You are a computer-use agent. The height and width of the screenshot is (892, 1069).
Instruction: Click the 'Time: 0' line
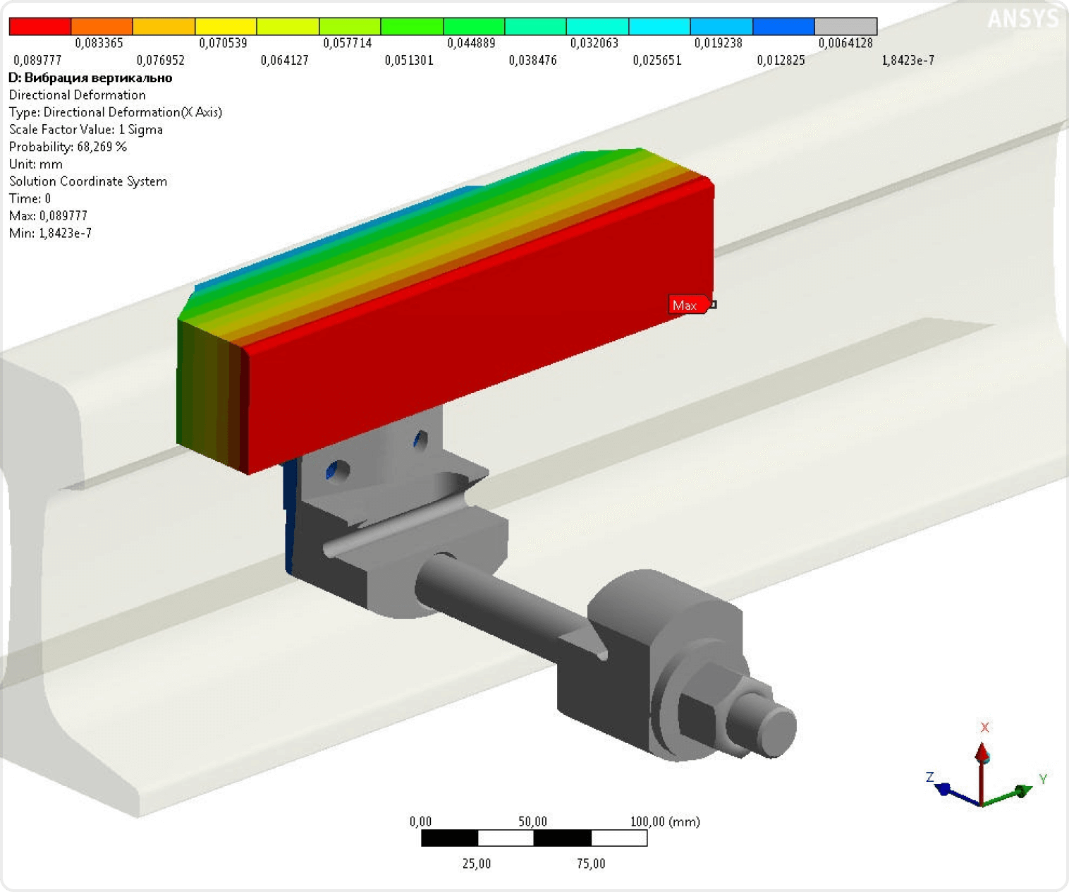30,198
